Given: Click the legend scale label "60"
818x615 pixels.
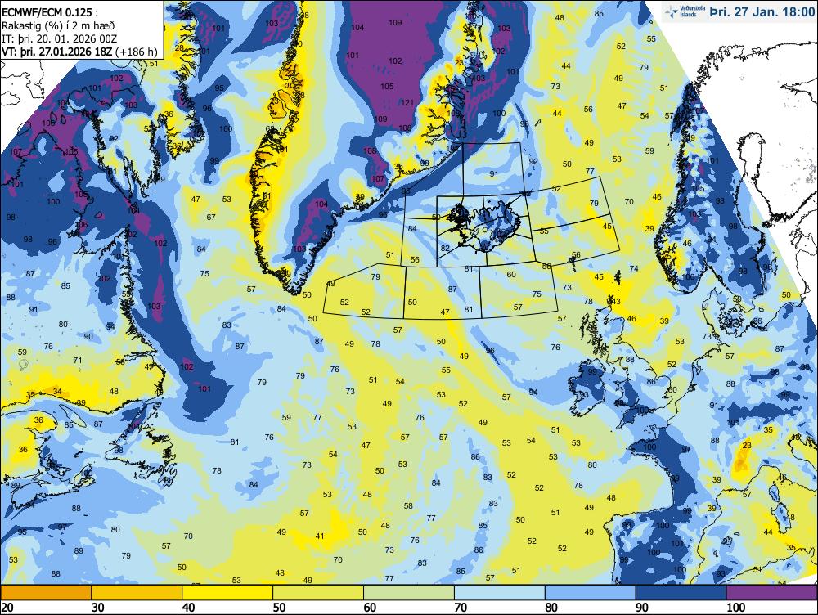Looking at the screenshot, I should point(370,607).
